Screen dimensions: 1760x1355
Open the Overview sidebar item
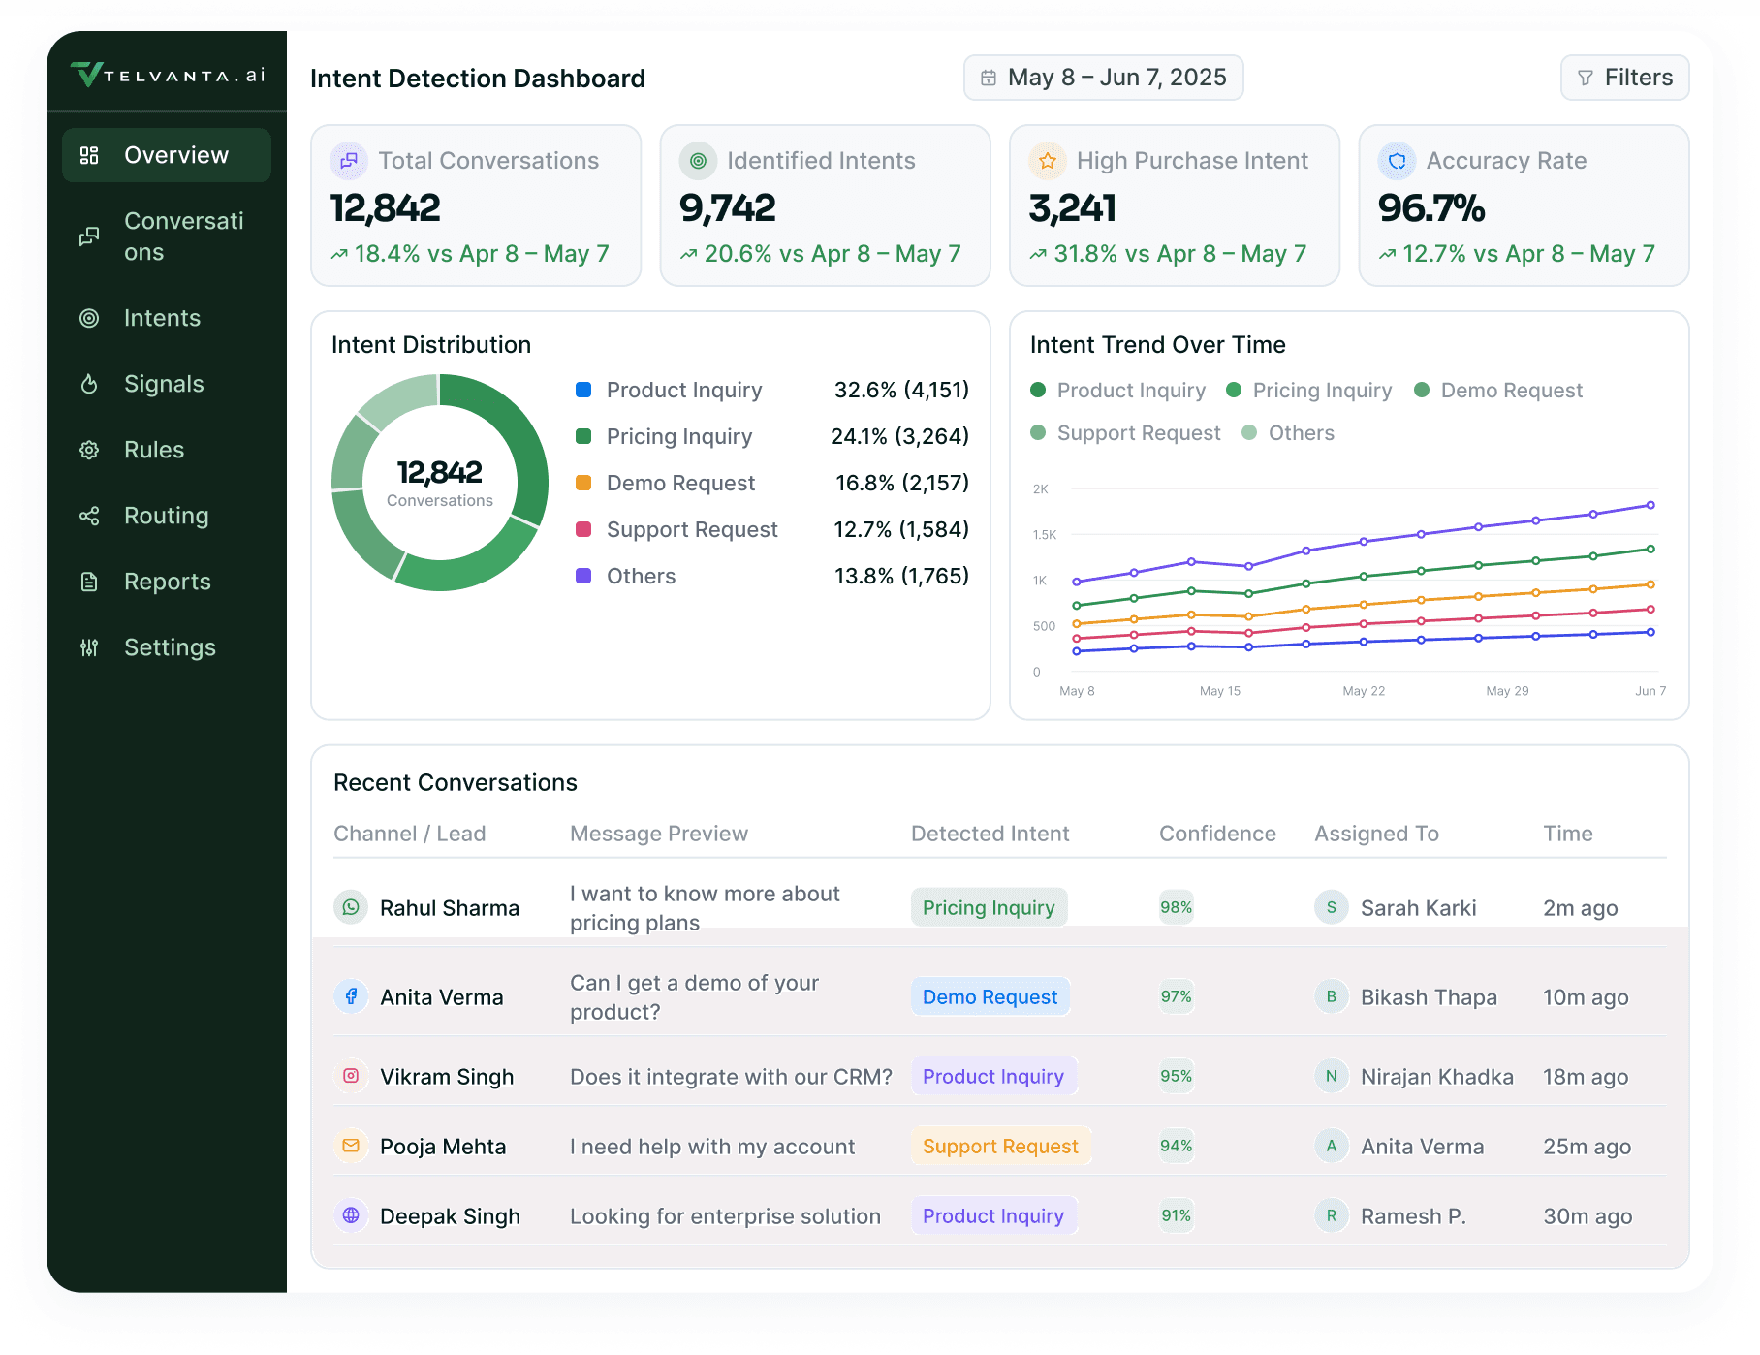[167, 155]
